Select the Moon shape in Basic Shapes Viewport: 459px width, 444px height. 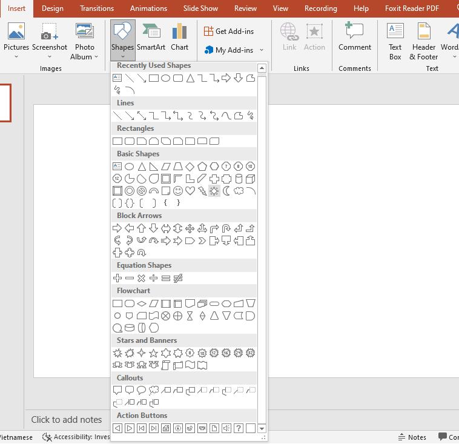[226, 191]
